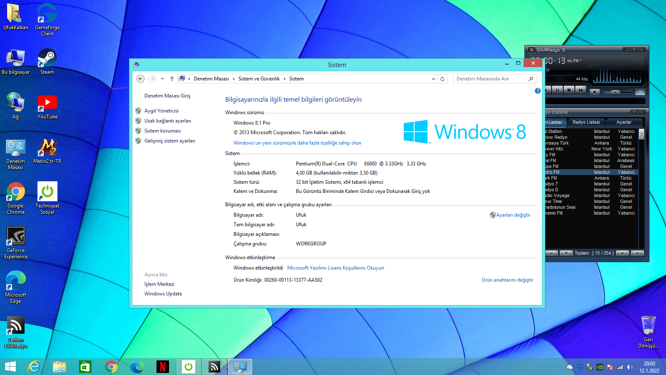The height and width of the screenshot is (375, 666).
Task: Launch Gameforge Client desktop shortcut
Action: (x=47, y=20)
